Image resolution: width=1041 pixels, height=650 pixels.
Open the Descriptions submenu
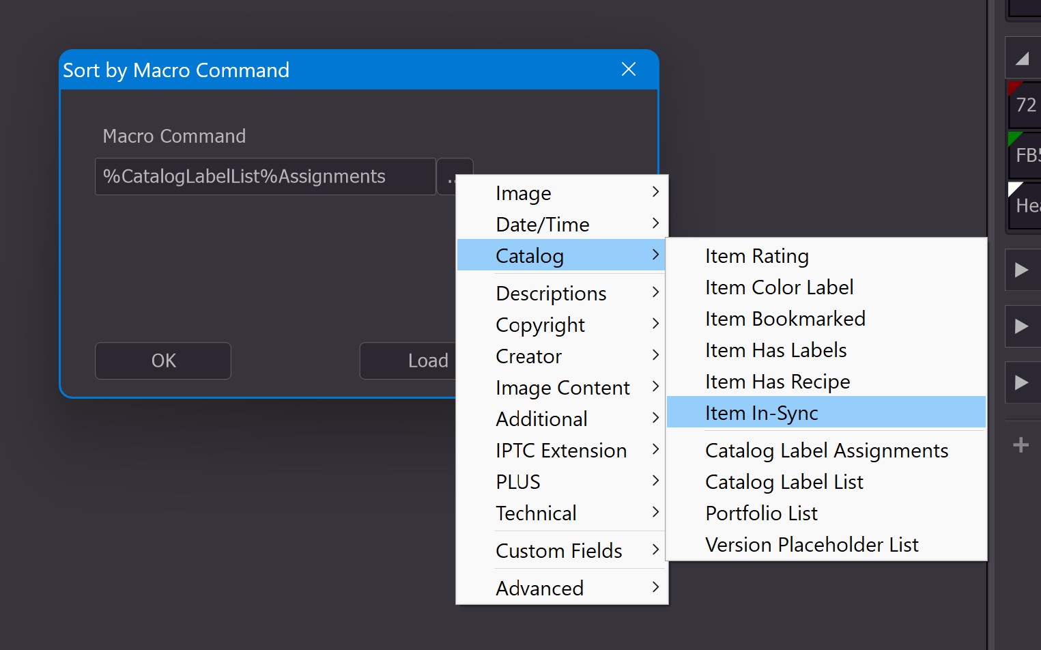562,294
